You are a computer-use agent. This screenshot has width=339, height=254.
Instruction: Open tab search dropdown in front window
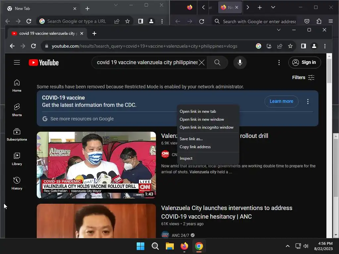(279, 30)
